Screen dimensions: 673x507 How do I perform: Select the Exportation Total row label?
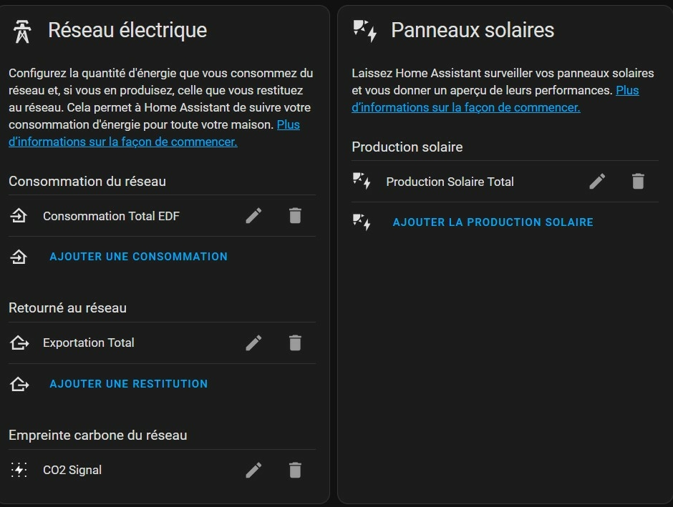(88, 343)
